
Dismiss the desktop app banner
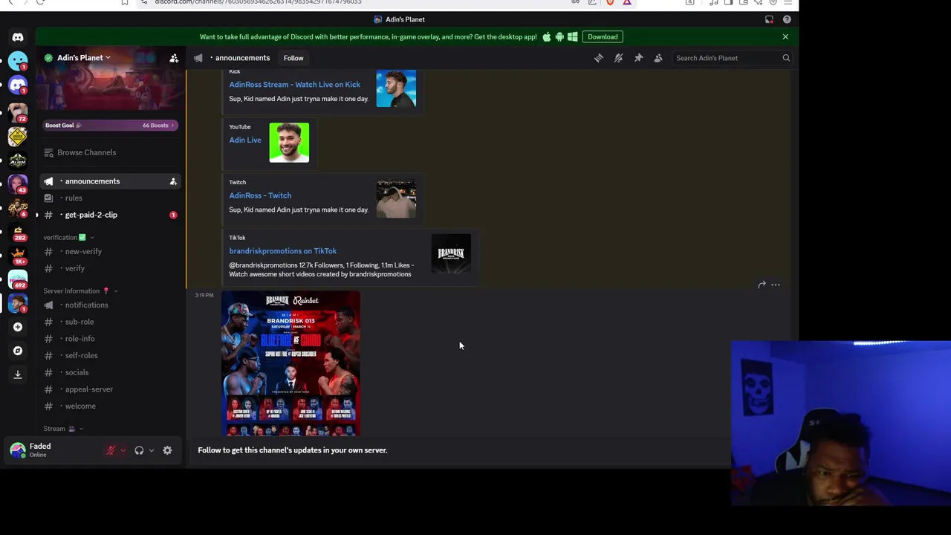click(x=785, y=36)
